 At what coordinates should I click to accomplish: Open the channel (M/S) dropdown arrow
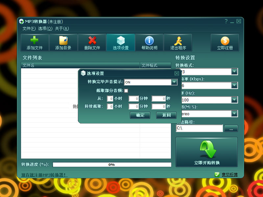pyautogui.click(x=234, y=114)
